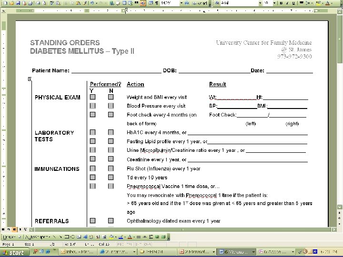Screen dimensions: 343x257
Task: Click the Read button in toolbar
Action: [x=201, y=3]
